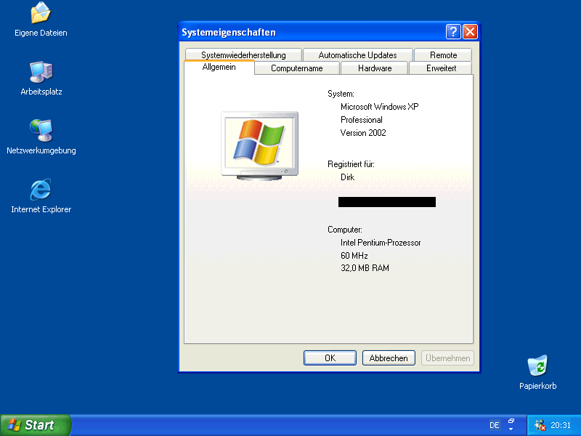
Task: Click the registered user name 'Dirk'
Action: coord(348,177)
